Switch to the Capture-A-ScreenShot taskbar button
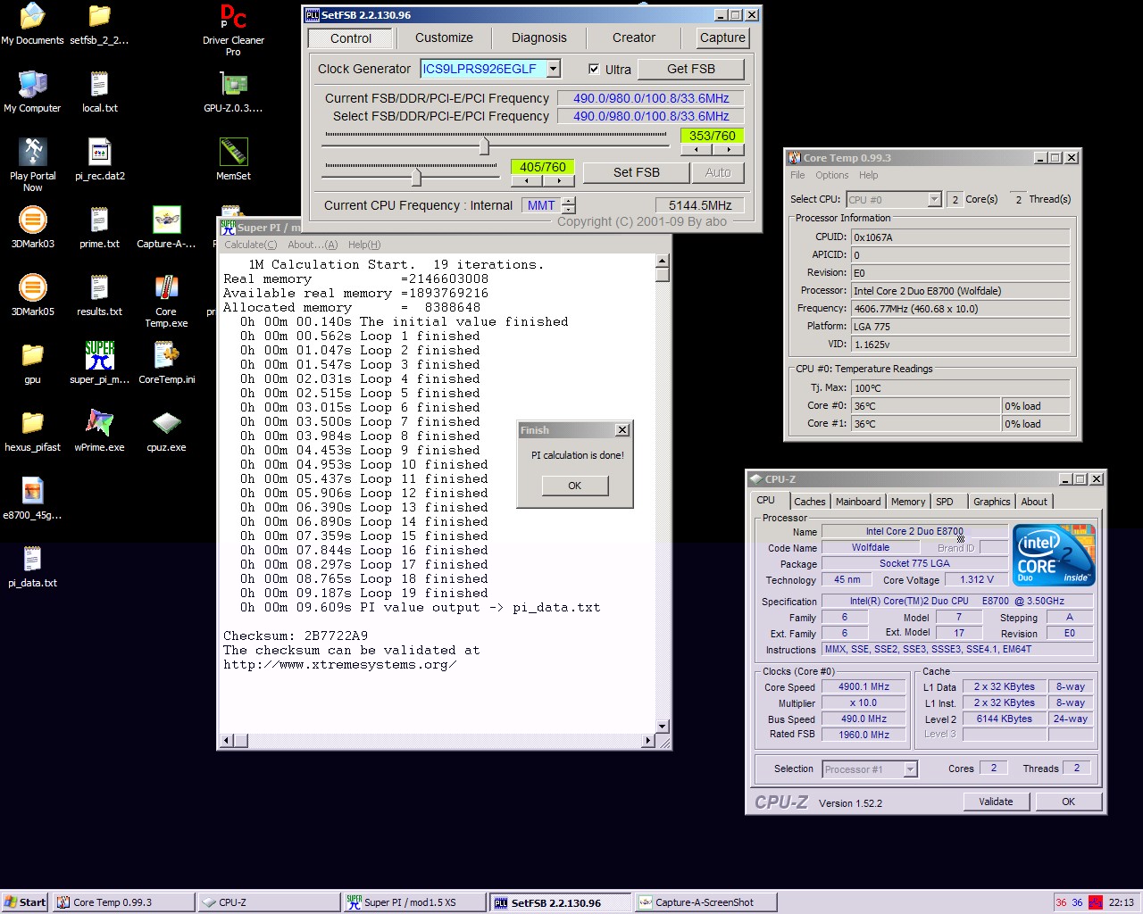 (x=705, y=902)
